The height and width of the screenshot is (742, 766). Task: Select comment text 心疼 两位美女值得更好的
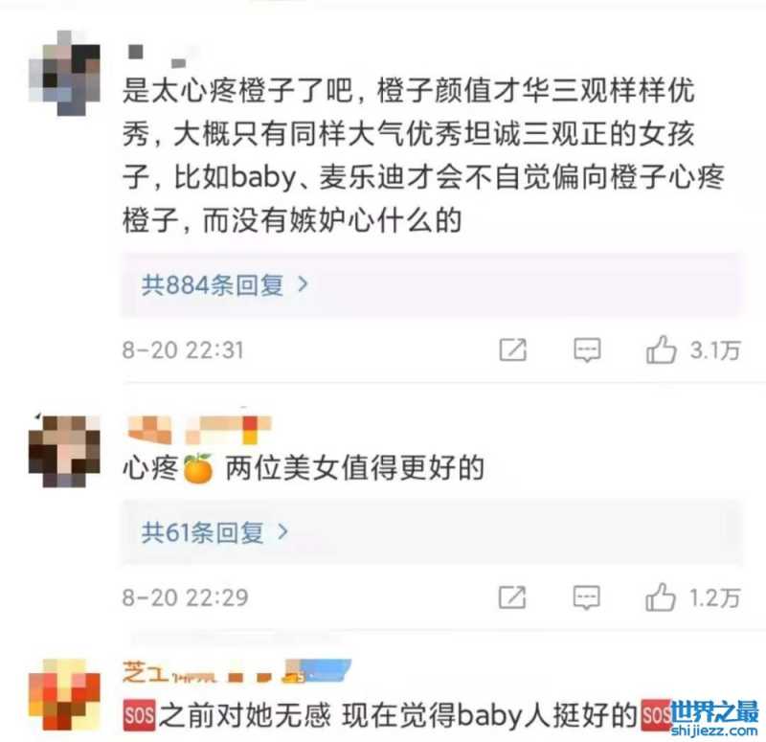[x=304, y=468]
